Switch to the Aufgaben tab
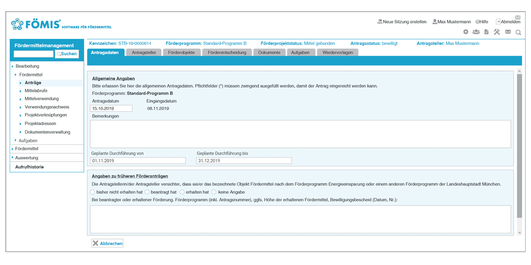This screenshot has height=265, width=531. (x=301, y=52)
